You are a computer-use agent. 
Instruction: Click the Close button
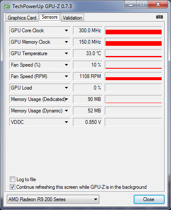coord(149,199)
